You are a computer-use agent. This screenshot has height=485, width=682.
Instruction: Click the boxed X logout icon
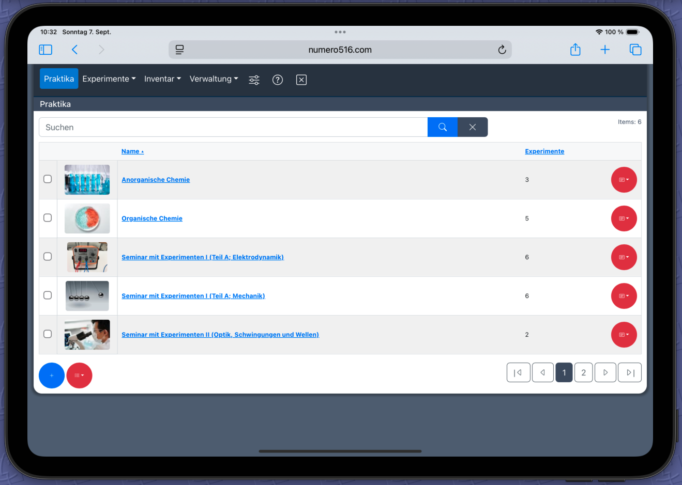click(x=301, y=80)
